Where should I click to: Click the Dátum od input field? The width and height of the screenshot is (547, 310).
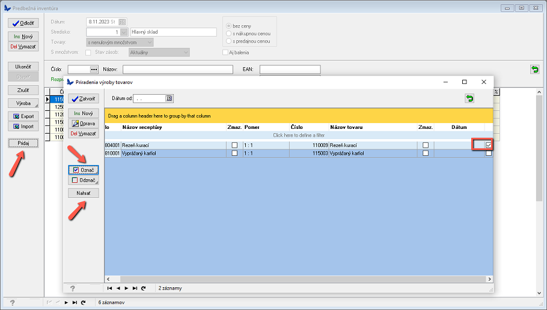[x=149, y=99]
